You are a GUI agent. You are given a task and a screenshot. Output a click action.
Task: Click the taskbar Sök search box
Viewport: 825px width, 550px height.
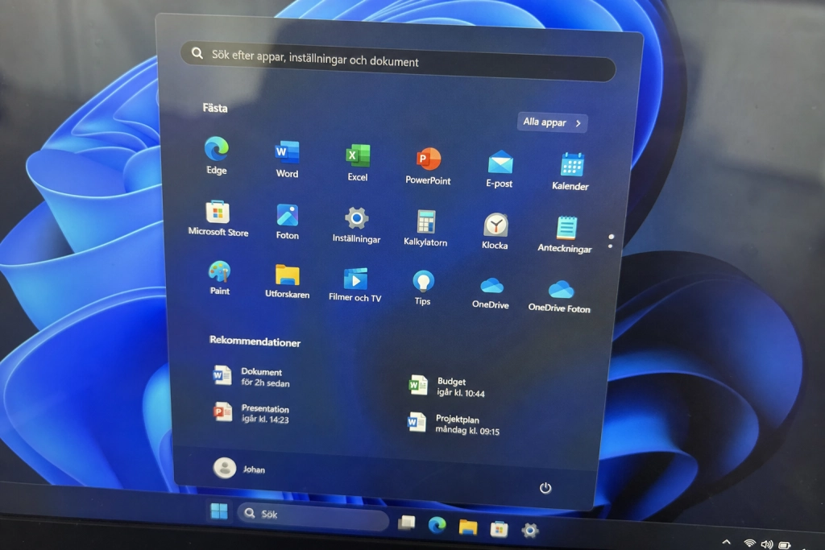pos(313,516)
